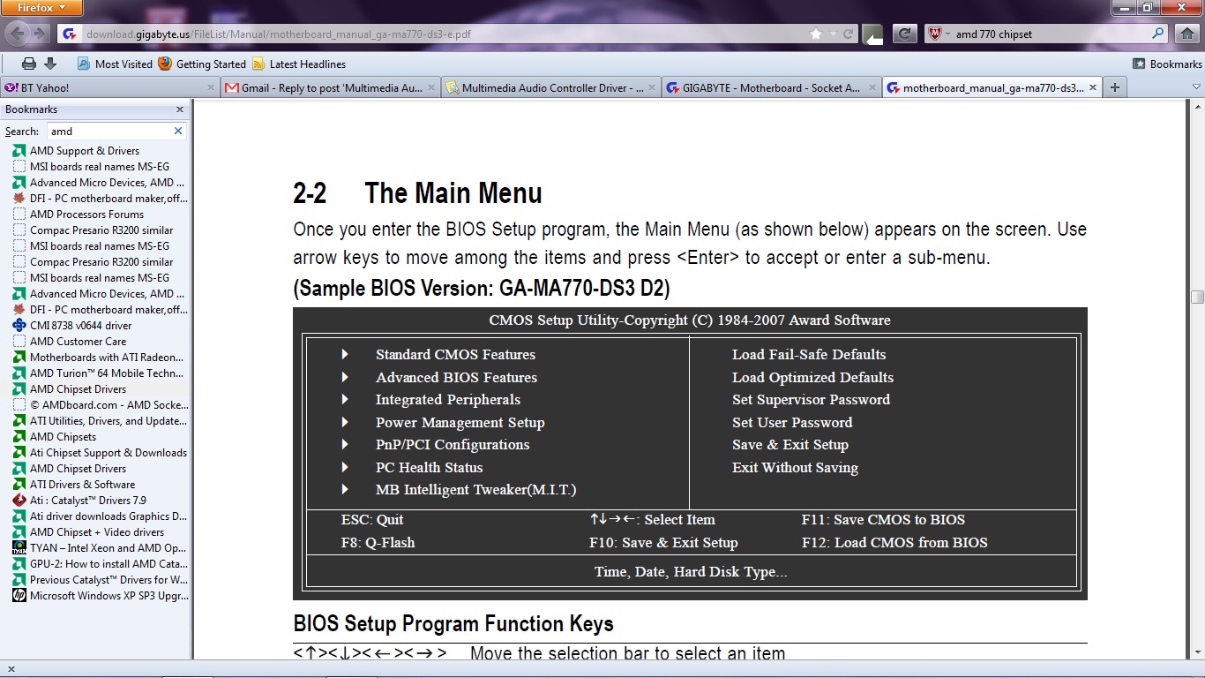Open the Bookmarks menu button on the toolbar

tap(1168, 64)
